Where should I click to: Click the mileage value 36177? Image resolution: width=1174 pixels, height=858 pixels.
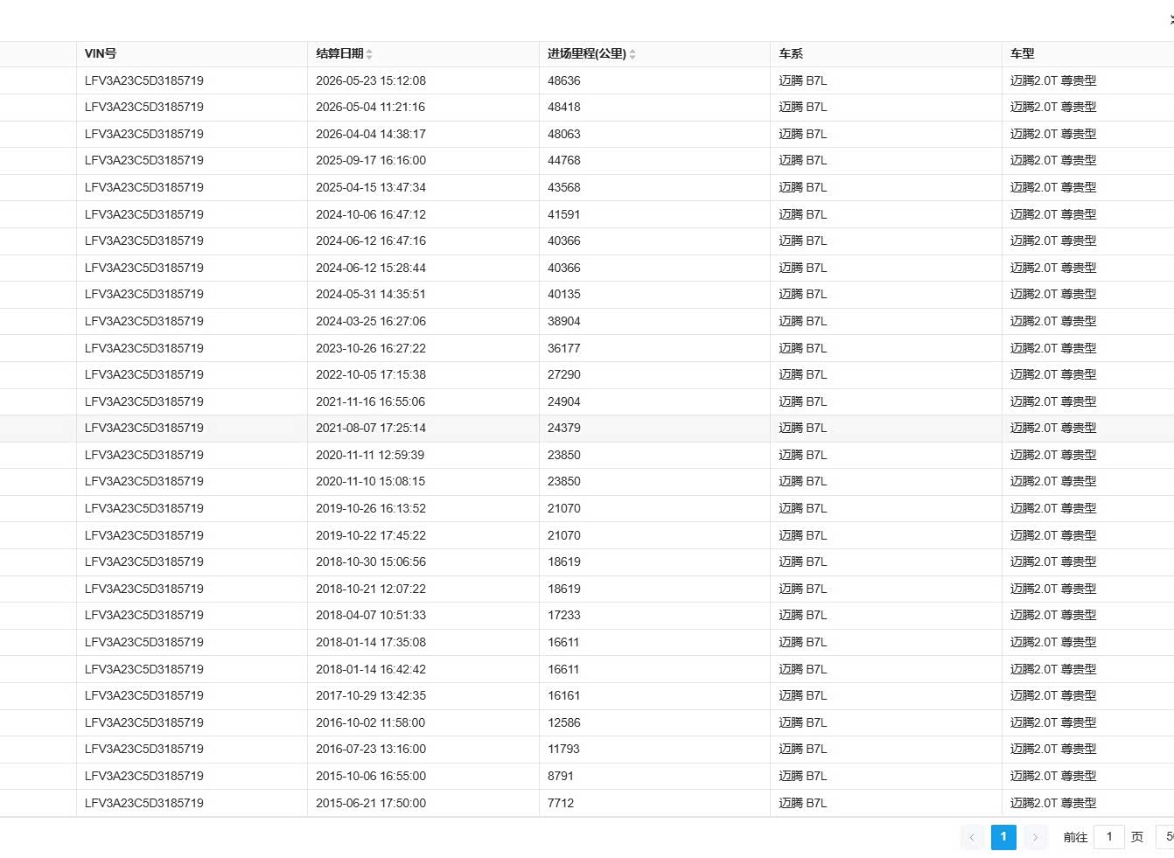(564, 348)
